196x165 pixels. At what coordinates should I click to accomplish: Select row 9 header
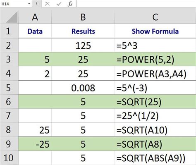9,144
